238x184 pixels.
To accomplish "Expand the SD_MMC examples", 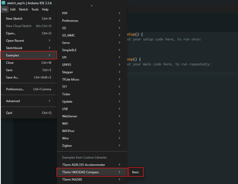I will pyautogui.click(x=92, y=35).
